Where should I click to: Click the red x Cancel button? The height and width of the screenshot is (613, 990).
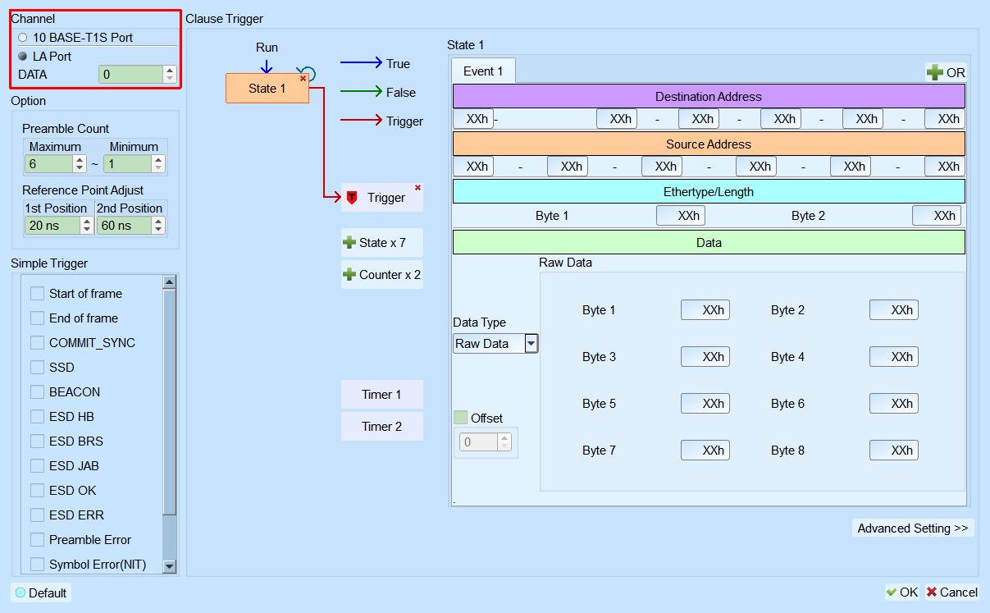click(951, 592)
